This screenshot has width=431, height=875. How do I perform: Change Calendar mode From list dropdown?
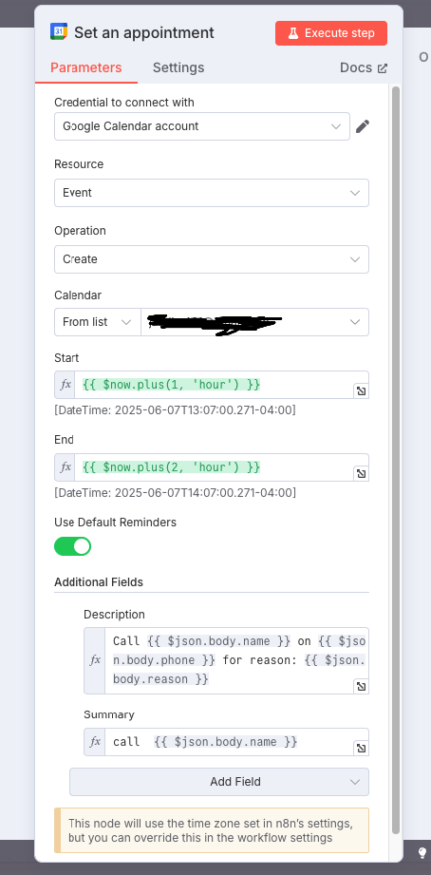[x=97, y=322]
